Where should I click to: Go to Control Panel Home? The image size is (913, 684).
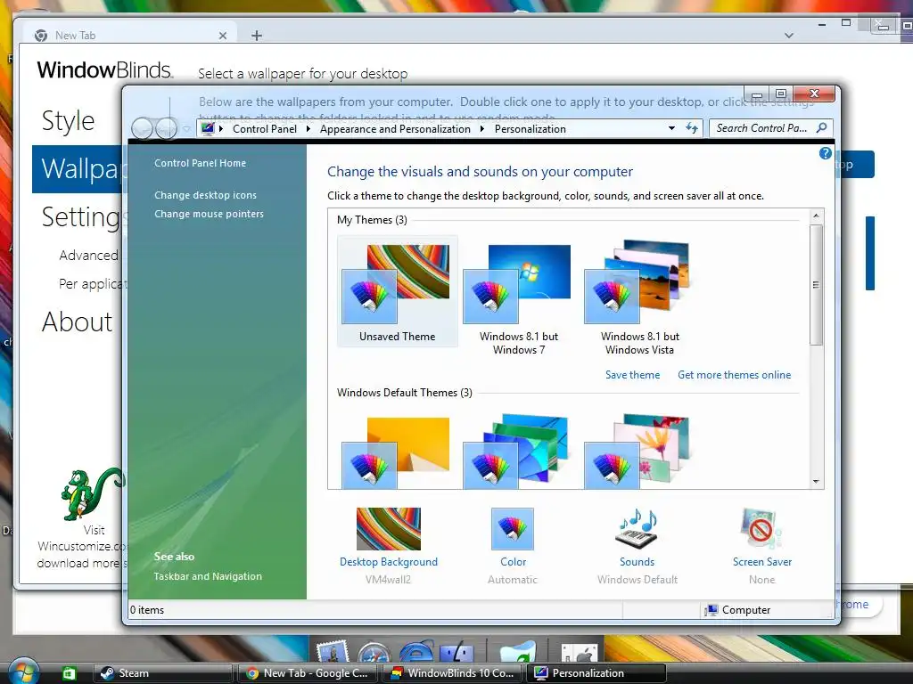coord(200,164)
